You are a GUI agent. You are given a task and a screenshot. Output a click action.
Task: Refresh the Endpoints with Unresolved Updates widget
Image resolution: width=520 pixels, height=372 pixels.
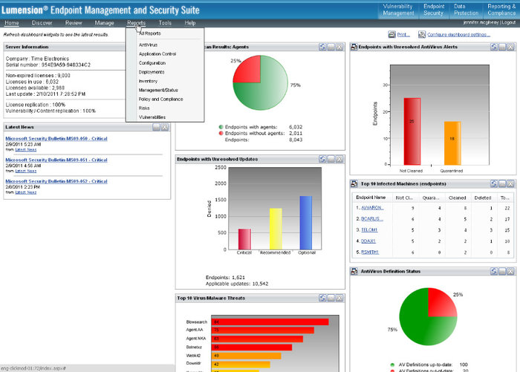click(322, 159)
